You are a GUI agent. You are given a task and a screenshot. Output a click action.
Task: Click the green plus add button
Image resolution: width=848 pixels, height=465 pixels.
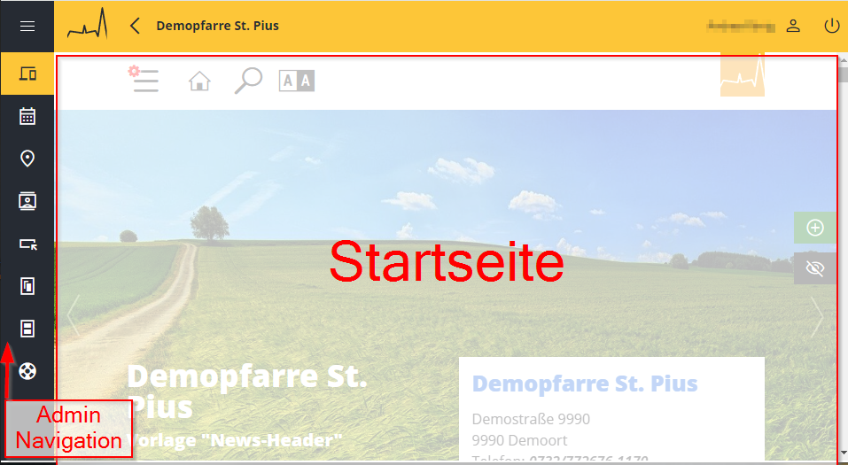click(x=815, y=228)
